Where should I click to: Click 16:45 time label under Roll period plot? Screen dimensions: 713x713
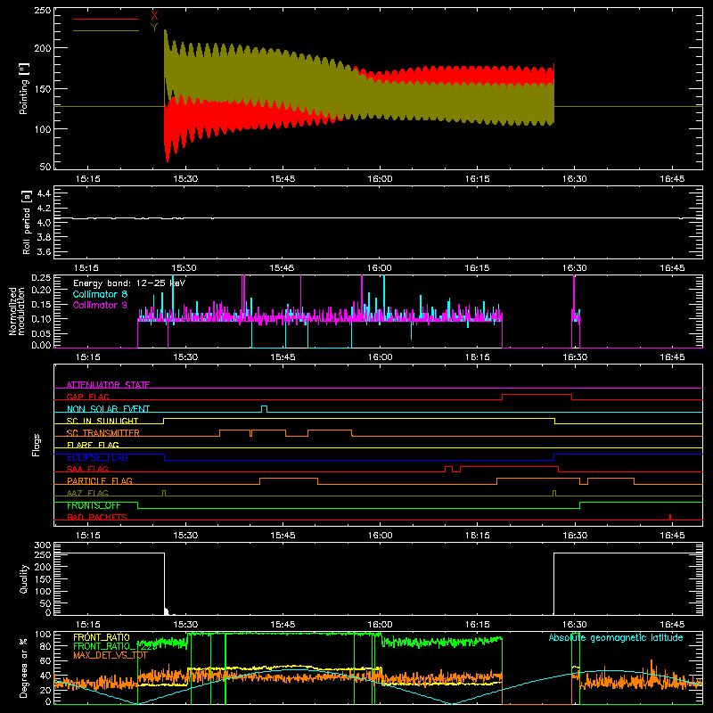point(672,268)
